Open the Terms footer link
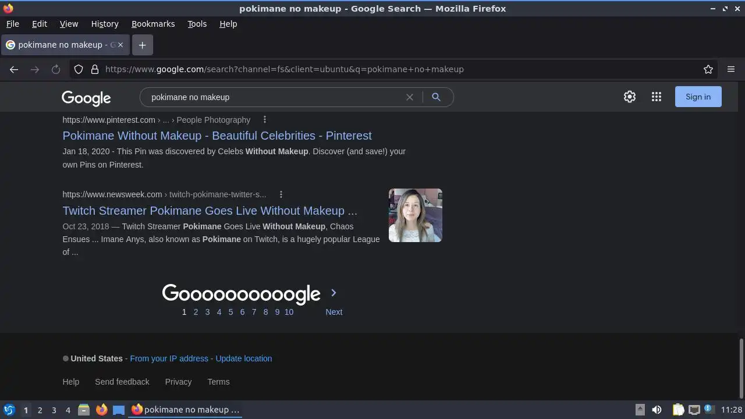745x419 pixels. coord(218,382)
